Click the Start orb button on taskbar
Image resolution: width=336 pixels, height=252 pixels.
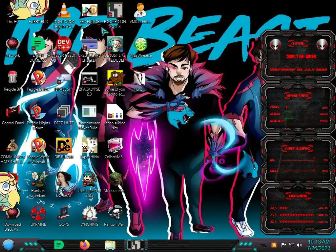8,245
